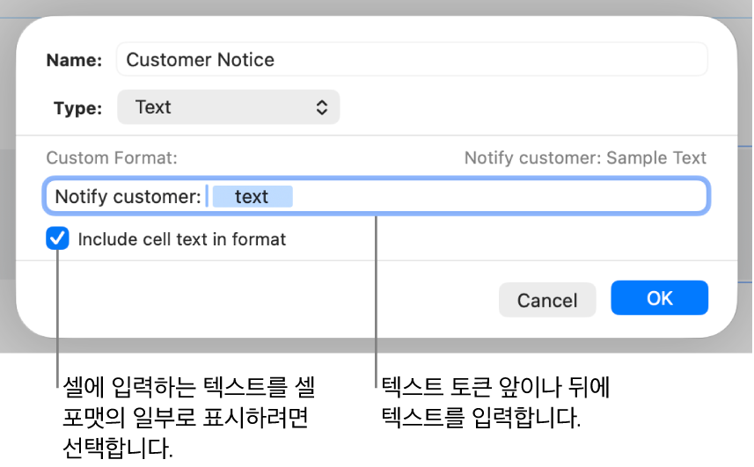The image size is (754, 467).
Task: Click the Text value in Type selector
Action: (153, 107)
